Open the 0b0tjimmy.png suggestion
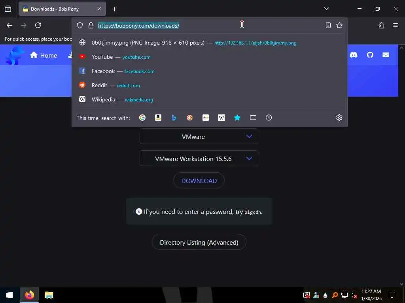The width and height of the screenshot is (405, 303). (x=210, y=43)
